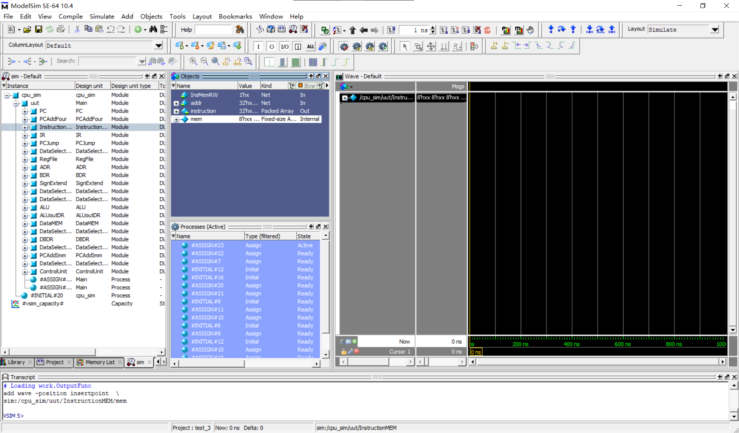739x433 pixels.
Task: Expand the addr object in Objects pane
Action: (x=176, y=103)
